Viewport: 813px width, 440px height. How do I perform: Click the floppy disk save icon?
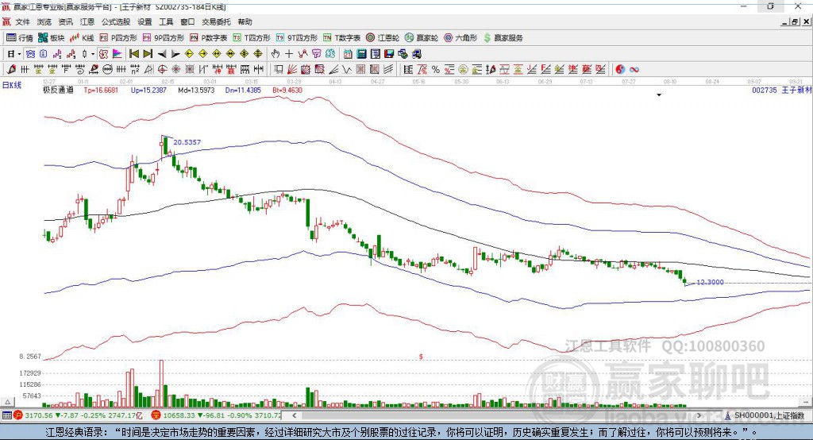tap(389, 54)
